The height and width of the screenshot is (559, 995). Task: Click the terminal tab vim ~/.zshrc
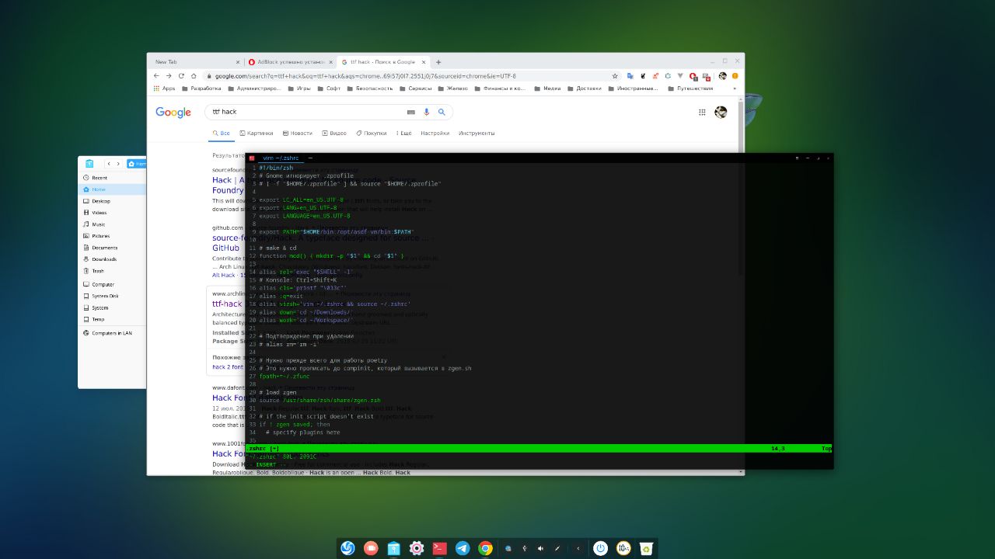click(x=281, y=158)
